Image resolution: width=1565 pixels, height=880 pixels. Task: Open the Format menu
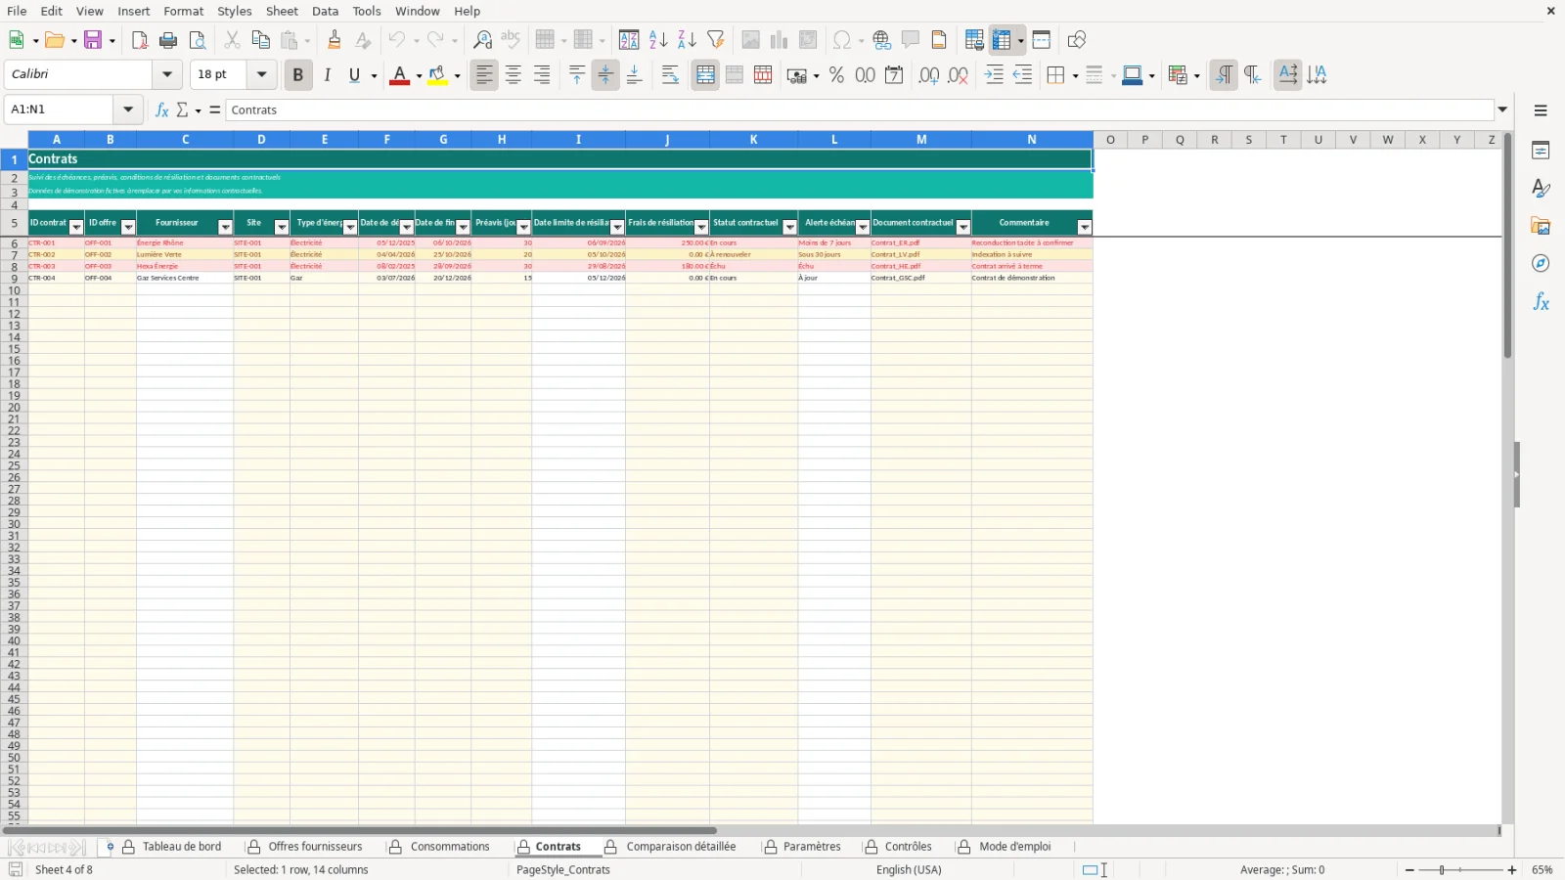[x=184, y=11]
